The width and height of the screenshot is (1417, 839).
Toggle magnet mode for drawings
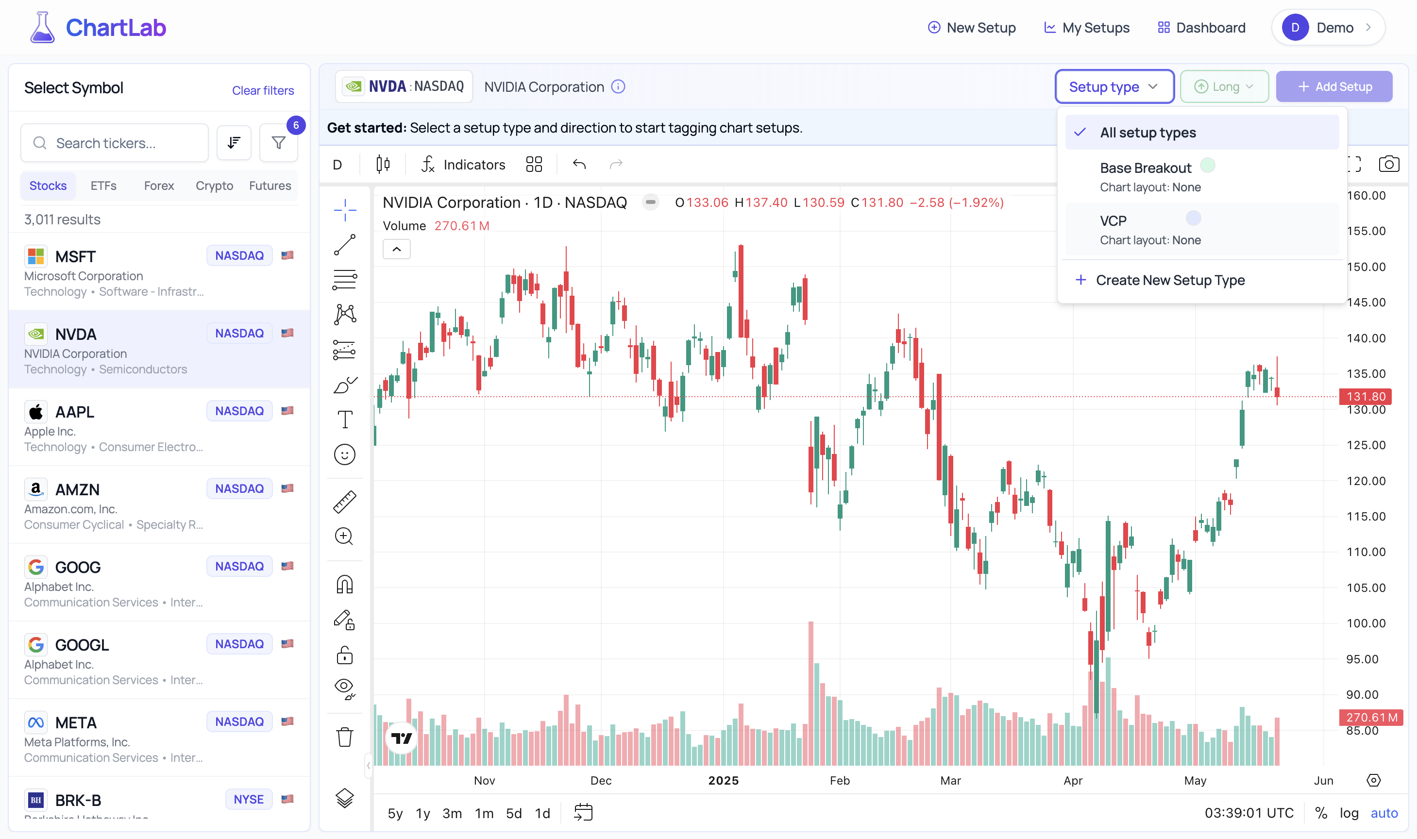[x=344, y=584]
